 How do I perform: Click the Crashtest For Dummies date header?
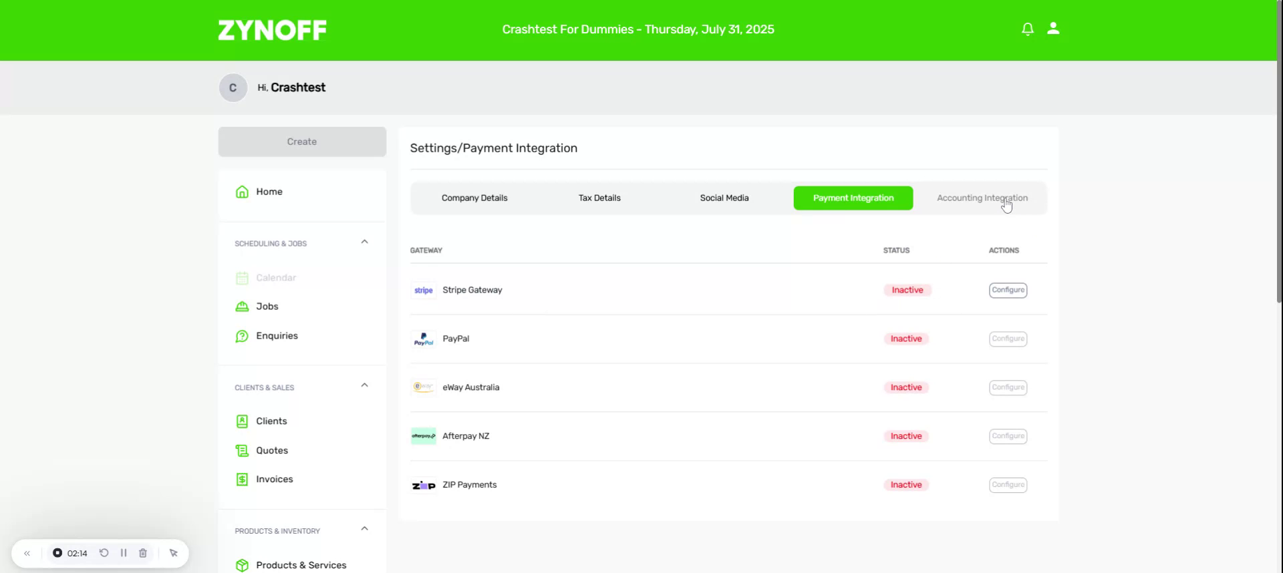638,29
